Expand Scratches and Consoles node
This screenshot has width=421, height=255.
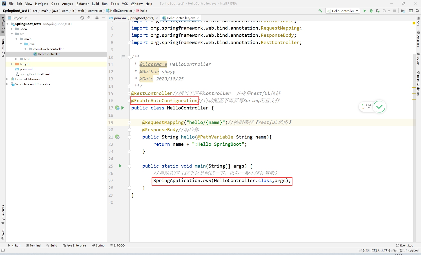pyautogui.click(x=7, y=84)
